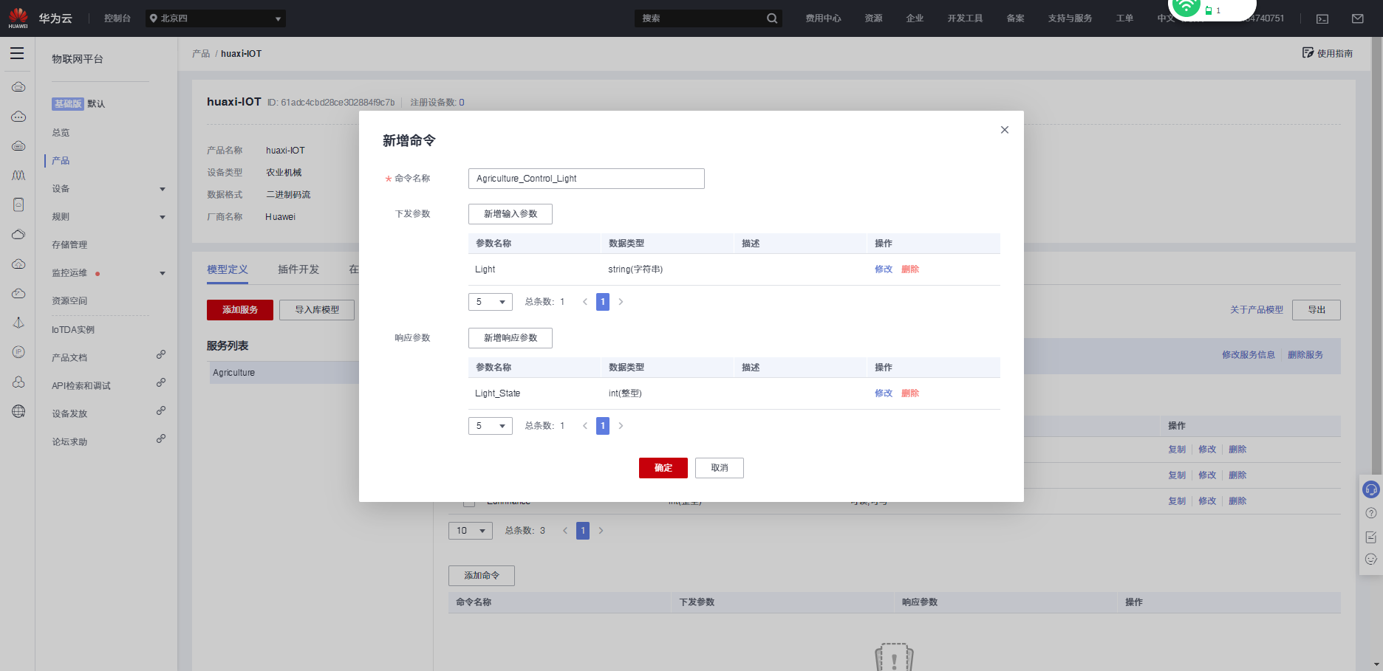Open page size dropdown in 响应参数 table
The height and width of the screenshot is (671, 1383).
tap(491, 426)
